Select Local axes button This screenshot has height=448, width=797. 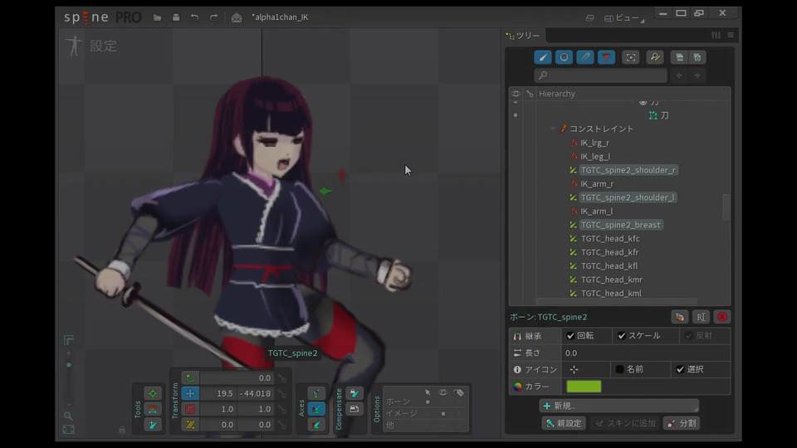tap(316, 393)
